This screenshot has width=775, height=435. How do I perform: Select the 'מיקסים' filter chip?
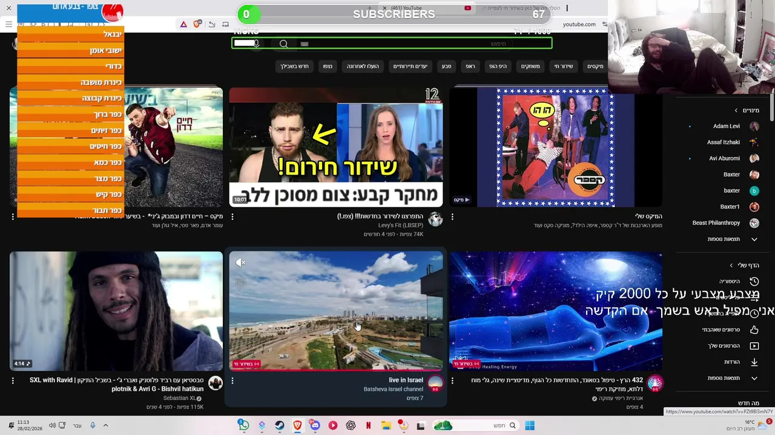point(595,66)
